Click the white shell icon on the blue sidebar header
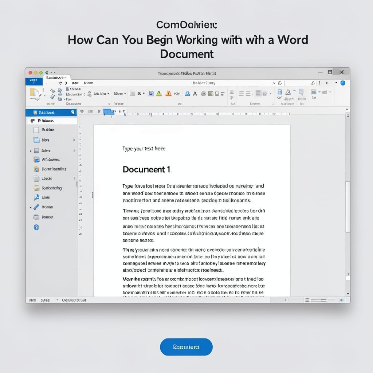The height and width of the screenshot is (373, 373). [x=73, y=112]
